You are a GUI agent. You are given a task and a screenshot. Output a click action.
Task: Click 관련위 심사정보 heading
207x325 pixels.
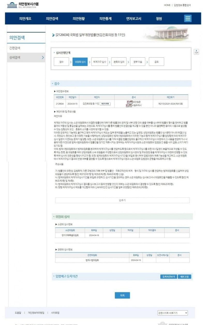(x=65, y=249)
